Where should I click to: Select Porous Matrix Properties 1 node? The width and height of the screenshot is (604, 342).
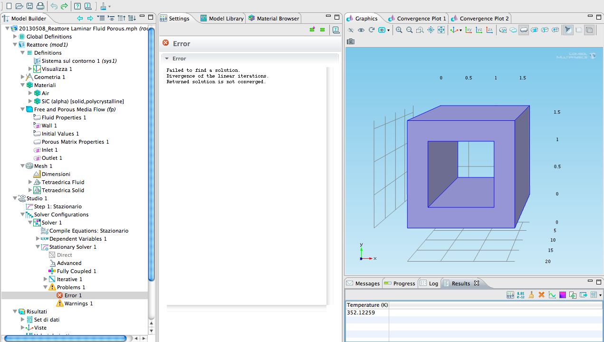click(75, 142)
